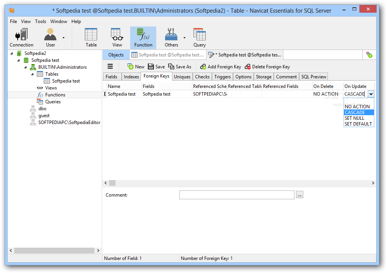Save the table design
Screen dimensions: 387x273
(x=156, y=67)
